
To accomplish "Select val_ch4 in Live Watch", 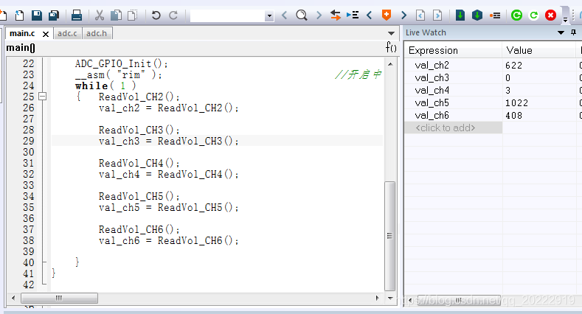I will pyautogui.click(x=432, y=91).
